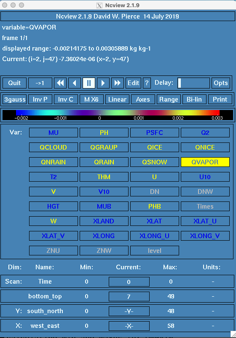236x338 pixels.
Task: Select the XLAT_U variable
Action: (205, 221)
